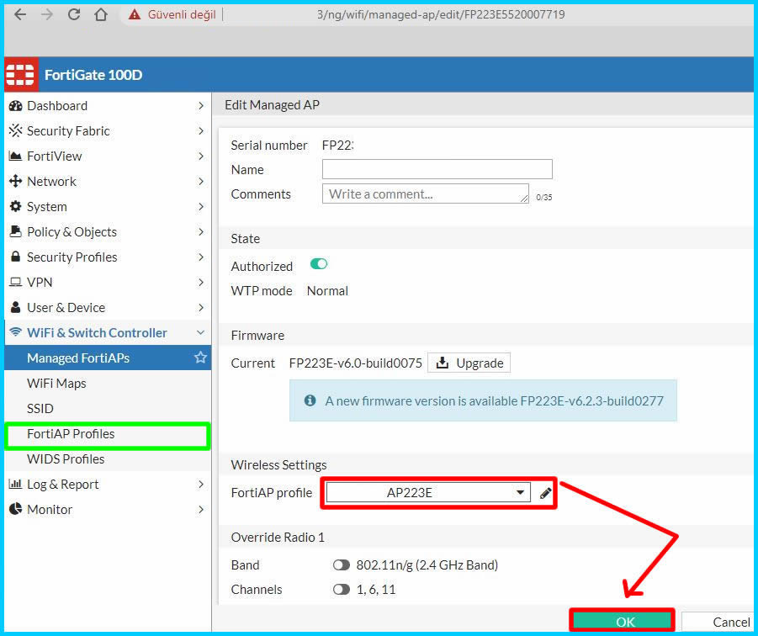Viewport: 758px width, 636px height.
Task: Click the VPN laptop icon
Action: click(15, 282)
